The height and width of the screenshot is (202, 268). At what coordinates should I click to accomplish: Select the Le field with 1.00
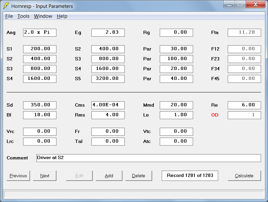pos(176,115)
